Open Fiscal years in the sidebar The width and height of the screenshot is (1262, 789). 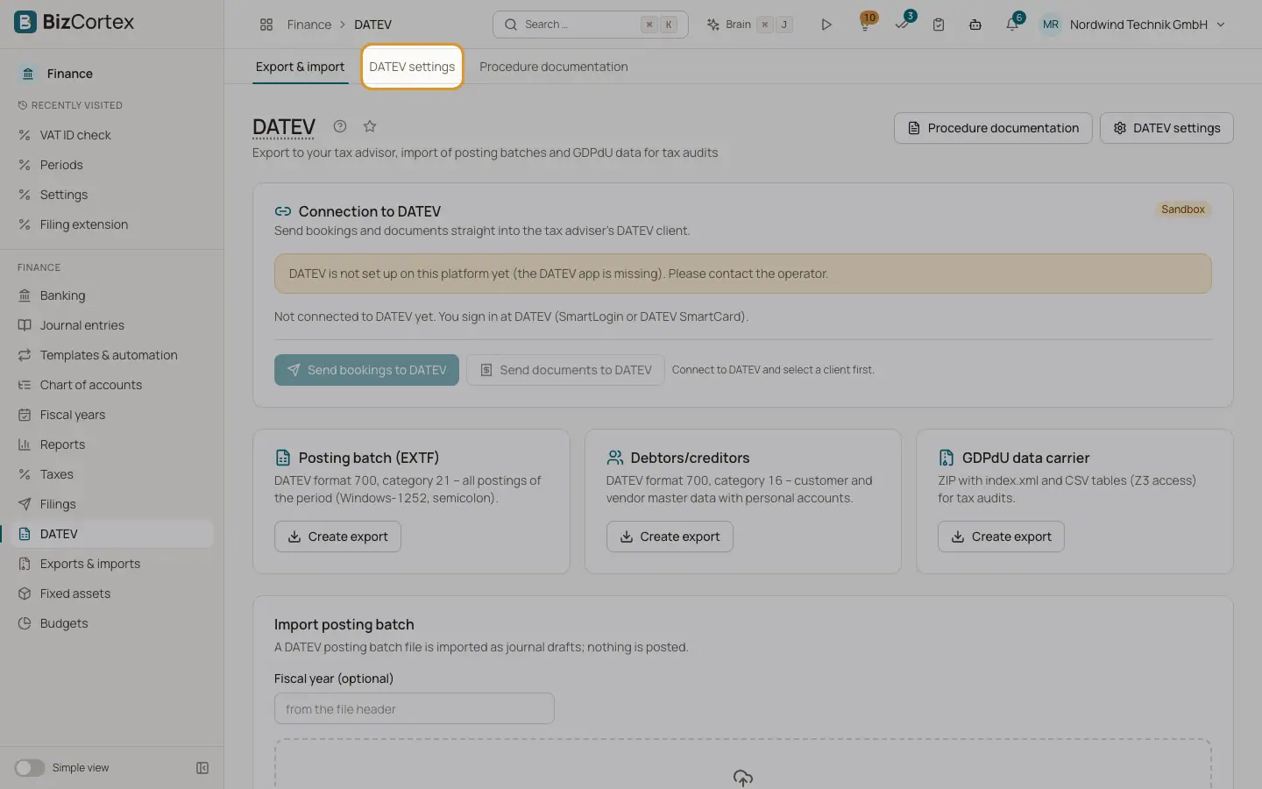point(112,415)
